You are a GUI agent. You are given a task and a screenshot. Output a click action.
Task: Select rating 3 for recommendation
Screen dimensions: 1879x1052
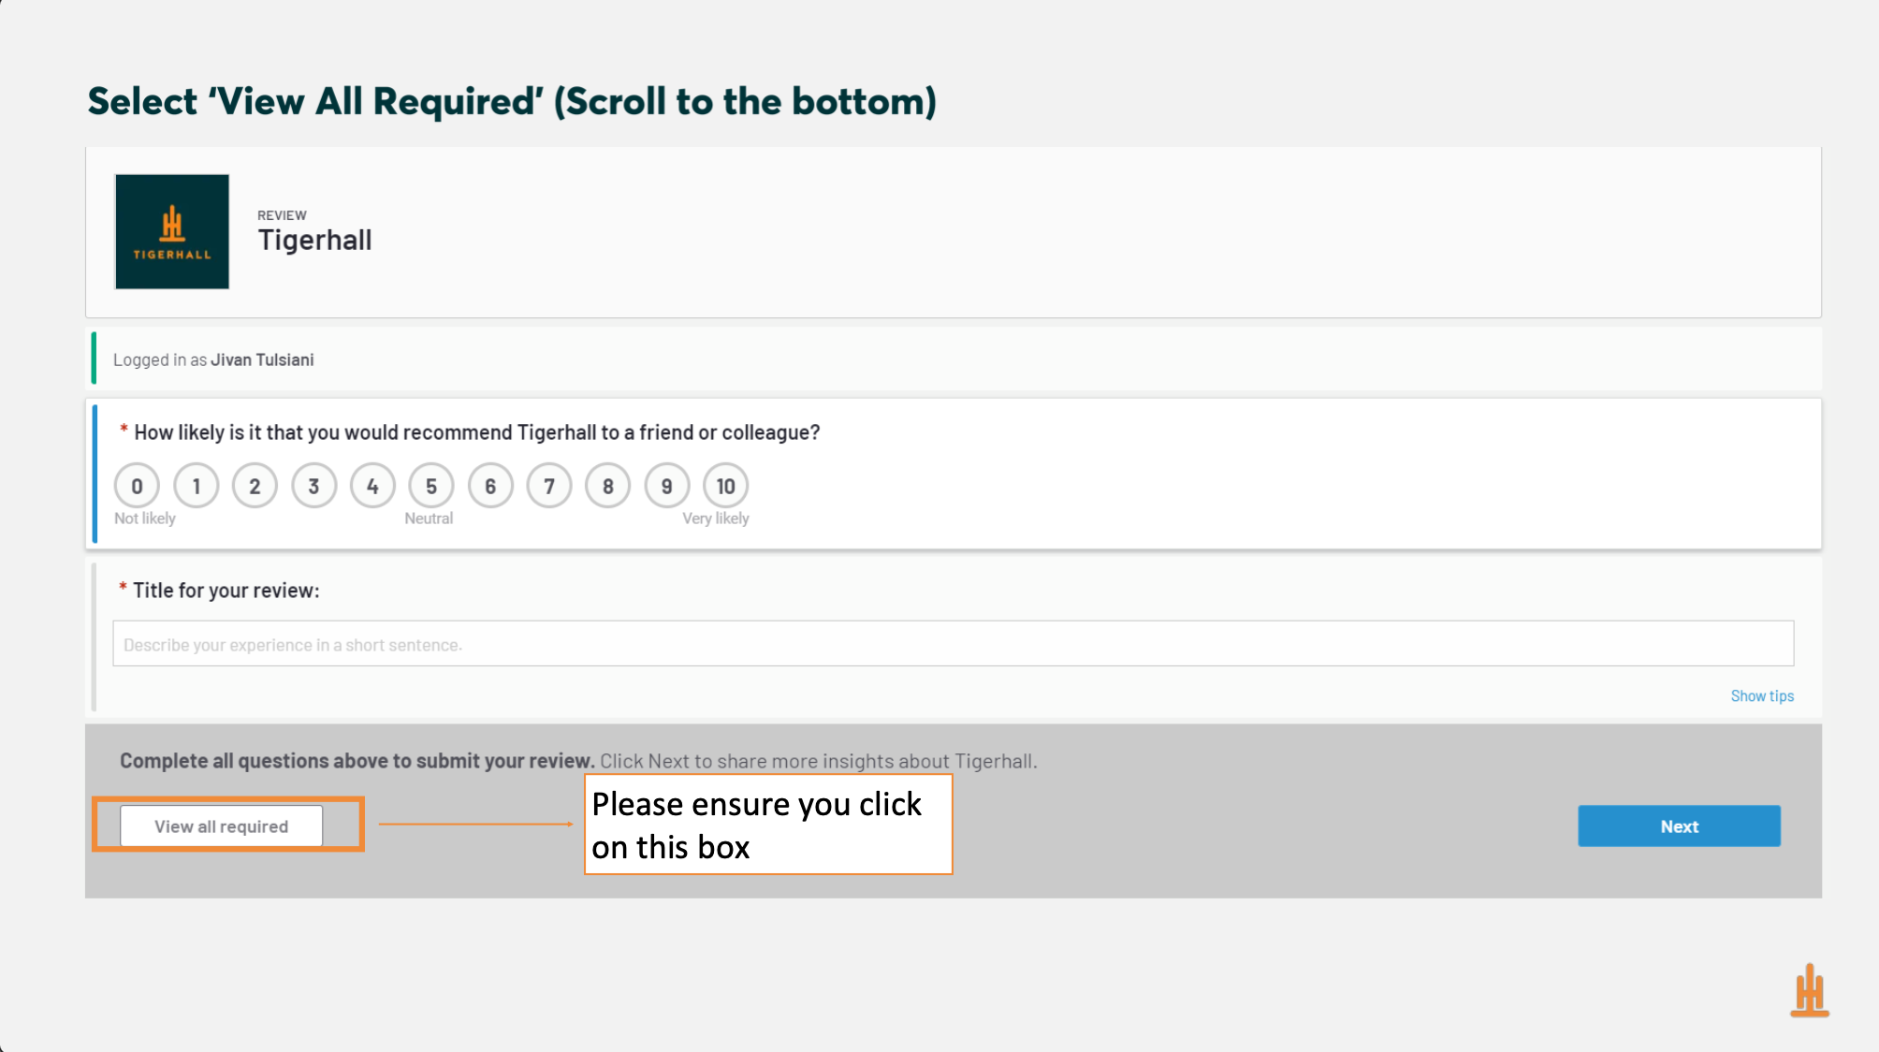coord(313,486)
